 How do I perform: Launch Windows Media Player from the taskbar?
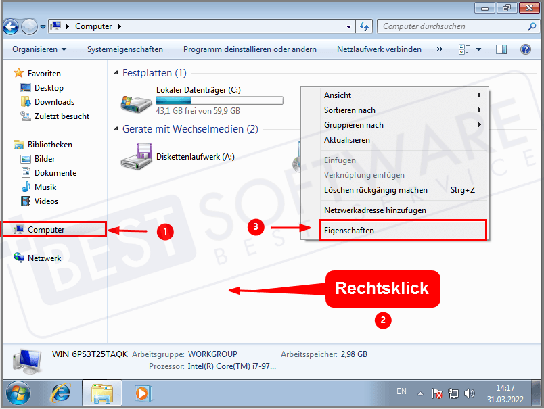pyautogui.click(x=142, y=393)
